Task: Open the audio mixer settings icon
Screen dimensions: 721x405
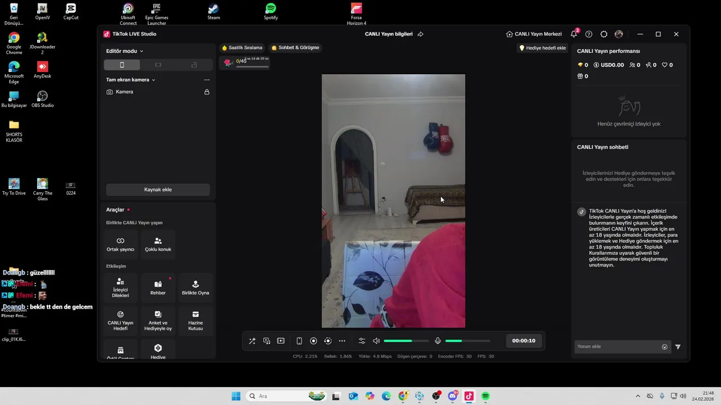Action: coord(362,341)
